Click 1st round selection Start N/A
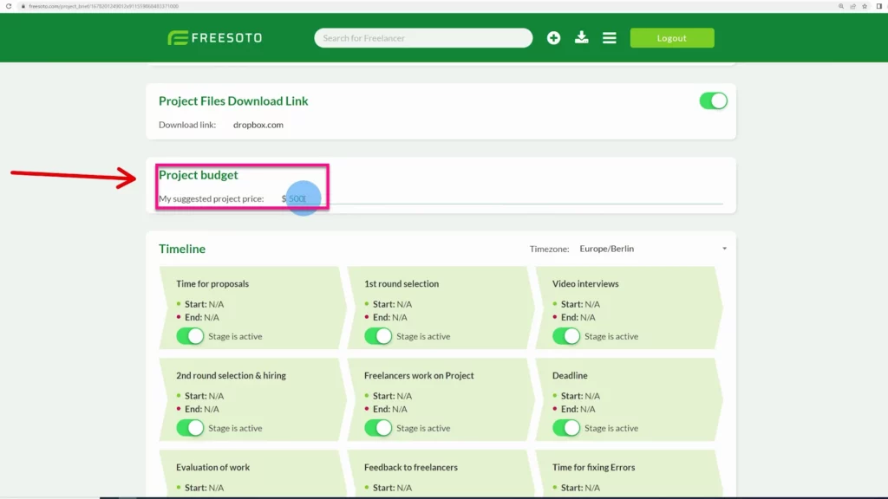The image size is (888, 499). (x=392, y=304)
